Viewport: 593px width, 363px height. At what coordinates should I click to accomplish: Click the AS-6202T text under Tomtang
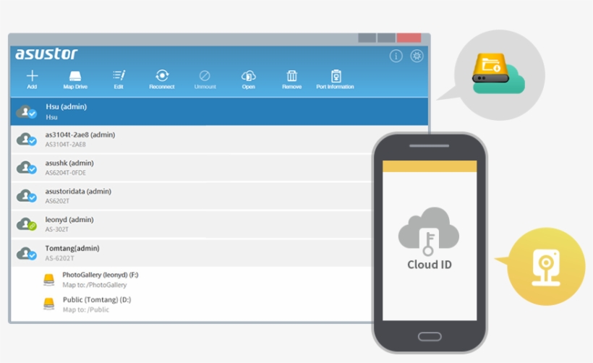click(x=59, y=258)
